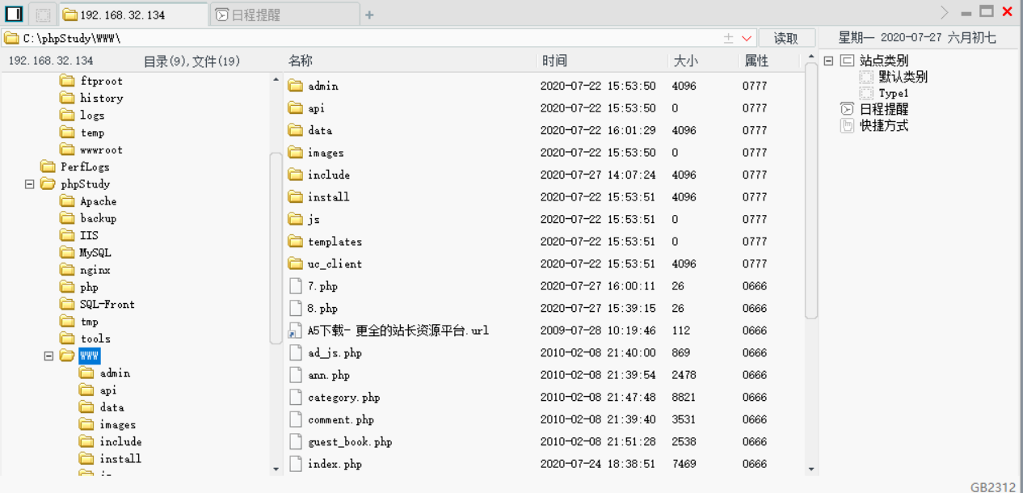Click the 读取 button
Screen dimensions: 1027x493
point(786,38)
